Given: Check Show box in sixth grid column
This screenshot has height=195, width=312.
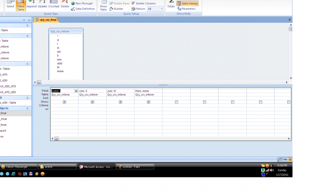Looking at the screenshot, I should pyautogui.click(x=204, y=102).
